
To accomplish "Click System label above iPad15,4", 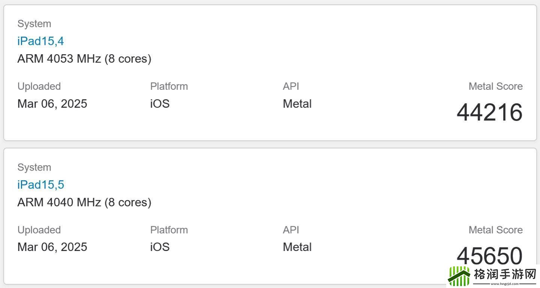I will [34, 24].
